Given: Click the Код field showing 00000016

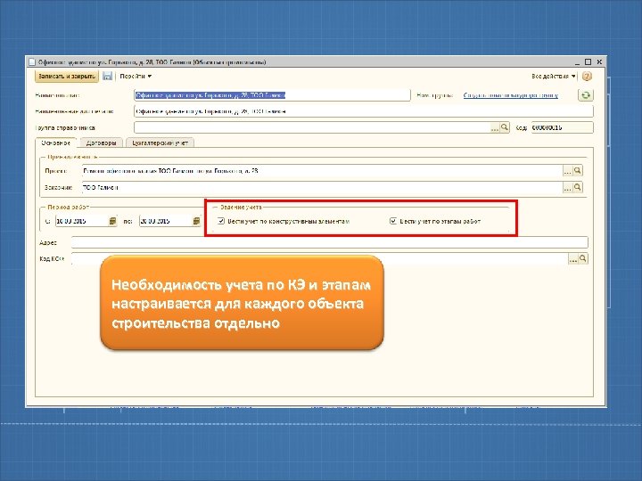Looking at the screenshot, I should (x=562, y=127).
